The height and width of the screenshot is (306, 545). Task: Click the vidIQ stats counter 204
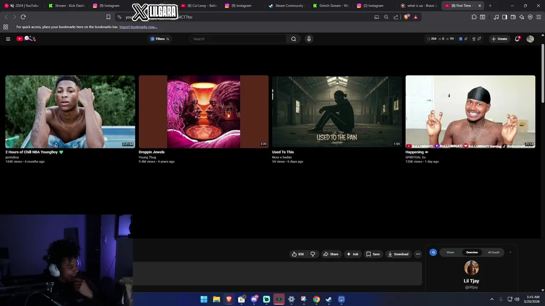(x=432, y=39)
